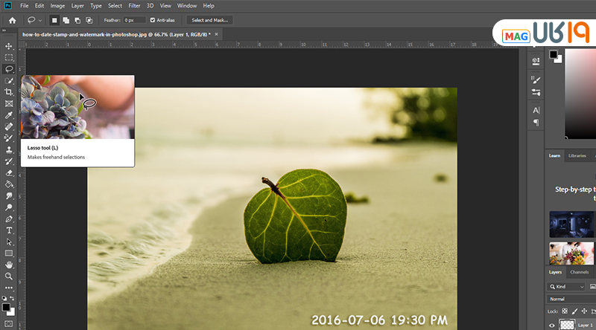This screenshot has height=330, width=596.
Task: Open the Filter menu
Action: pos(134,5)
